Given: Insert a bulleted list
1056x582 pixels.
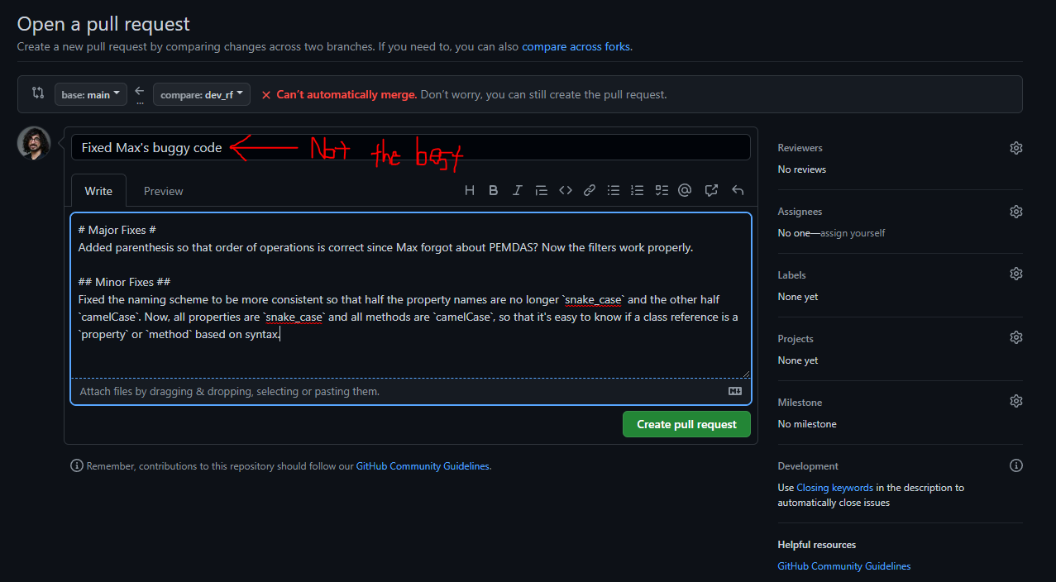Looking at the screenshot, I should [614, 190].
